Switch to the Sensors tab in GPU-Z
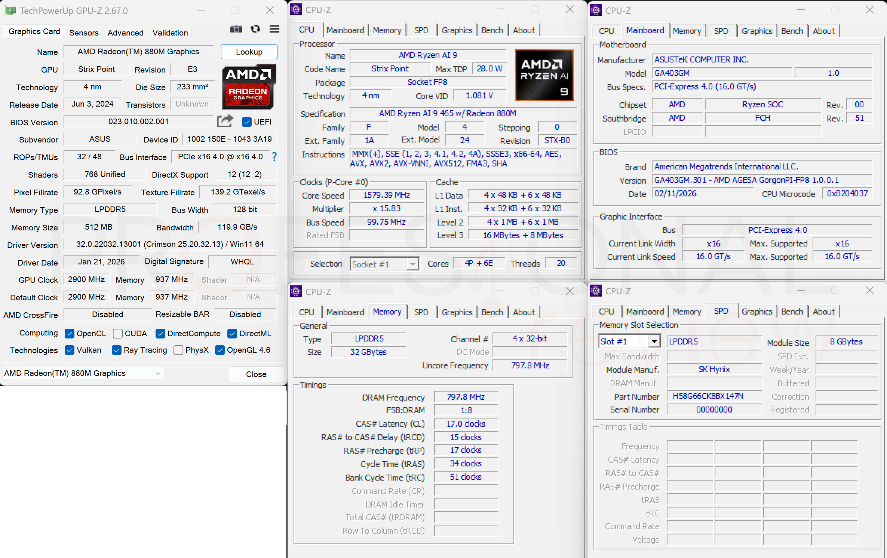The image size is (887, 558). [84, 33]
